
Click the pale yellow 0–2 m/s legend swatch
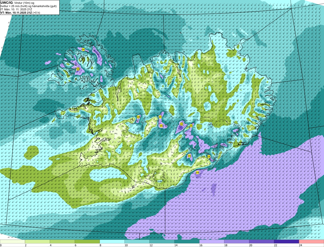click(13, 241)
